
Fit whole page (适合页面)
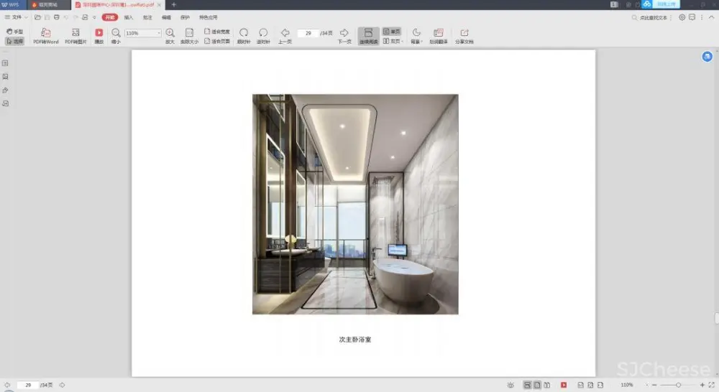coord(217,41)
